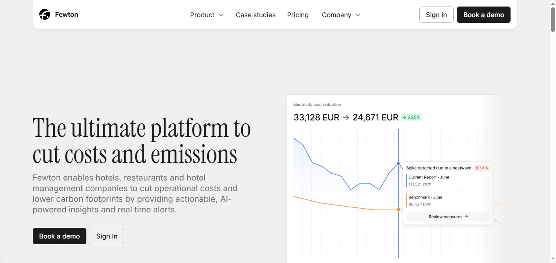This screenshot has width=556, height=263.
Task: Click Sign in in header
Action: click(436, 15)
